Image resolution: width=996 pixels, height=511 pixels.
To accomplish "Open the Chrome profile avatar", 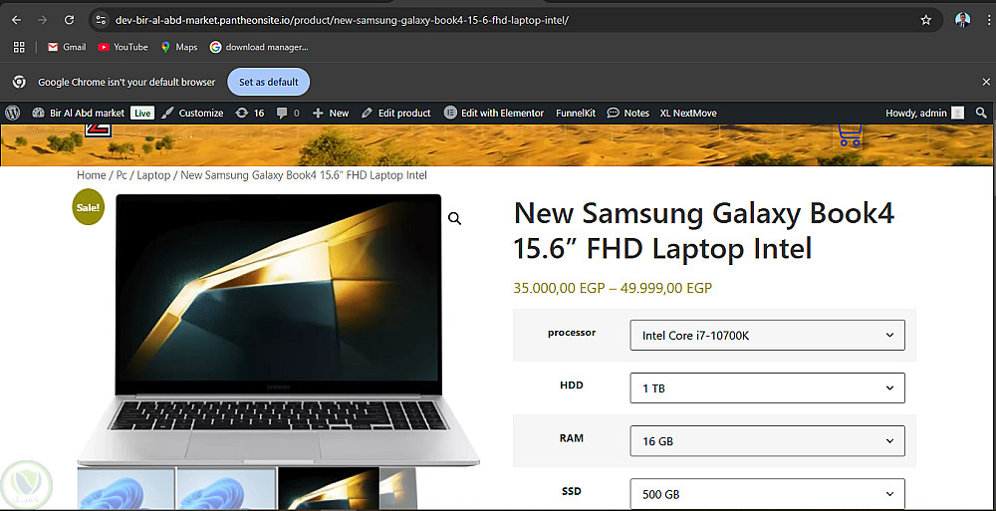I will 962,20.
